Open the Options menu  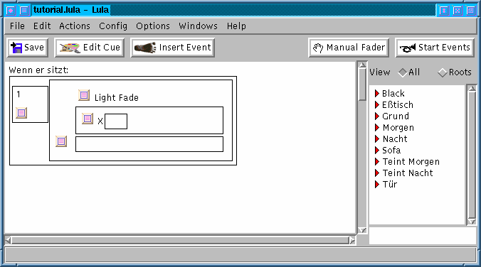(x=153, y=26)
